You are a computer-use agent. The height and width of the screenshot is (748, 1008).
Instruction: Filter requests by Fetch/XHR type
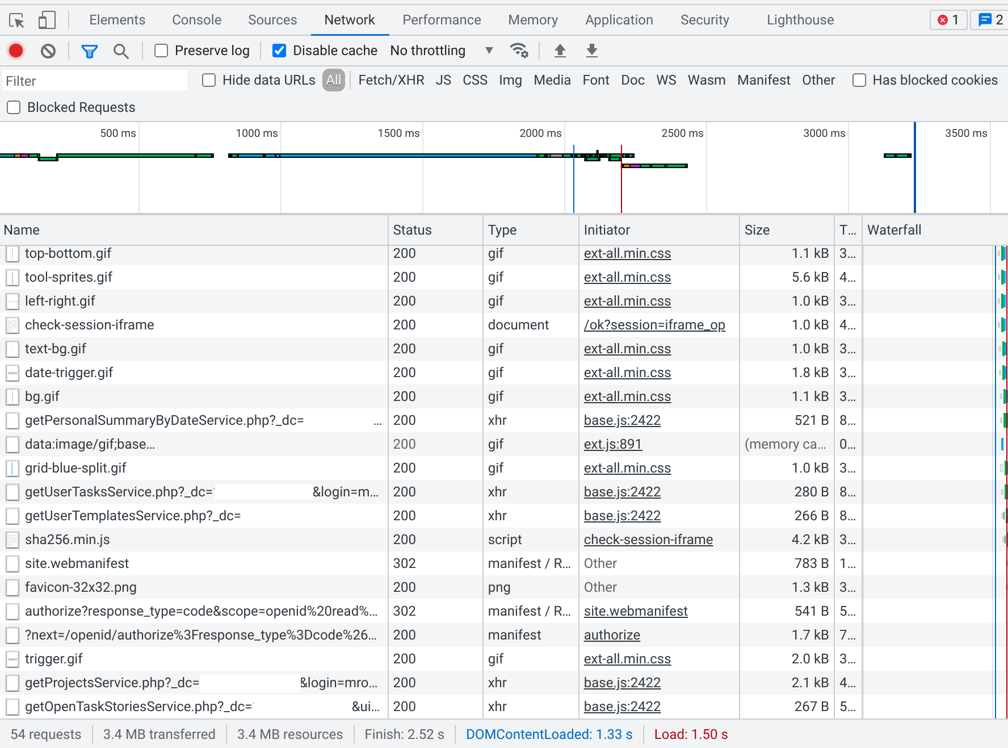click(x=391, y=80)
